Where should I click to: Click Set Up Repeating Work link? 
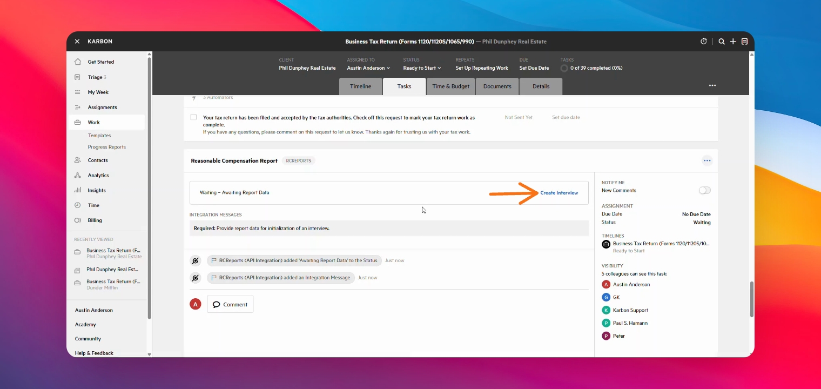[x=482, y=68]
